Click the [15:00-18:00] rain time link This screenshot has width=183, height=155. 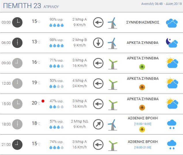(x=143, y=124)
